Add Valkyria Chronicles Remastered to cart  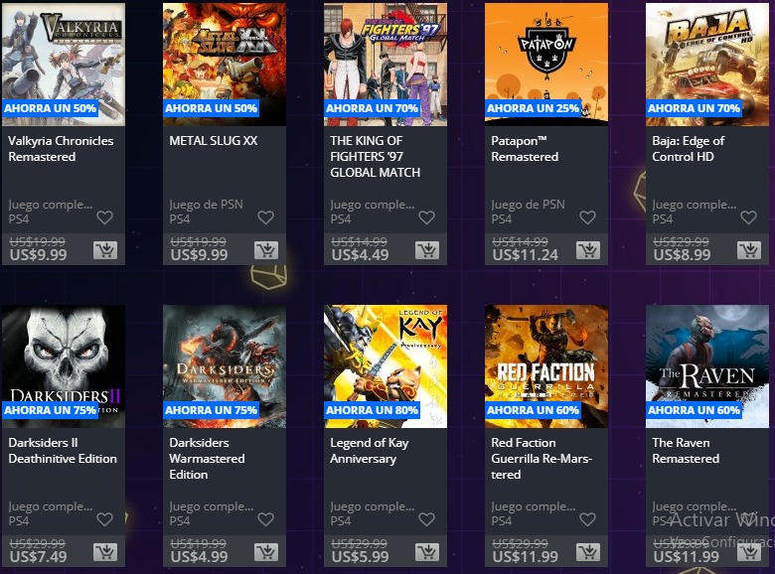(x=105, y=250)
